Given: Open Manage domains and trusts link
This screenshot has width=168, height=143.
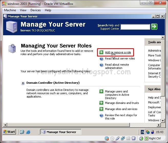Looking at the screenshot, I should 122,103.
